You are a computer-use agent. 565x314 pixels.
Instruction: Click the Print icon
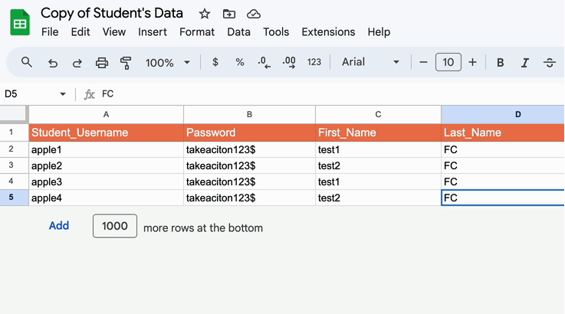[102, 63]
